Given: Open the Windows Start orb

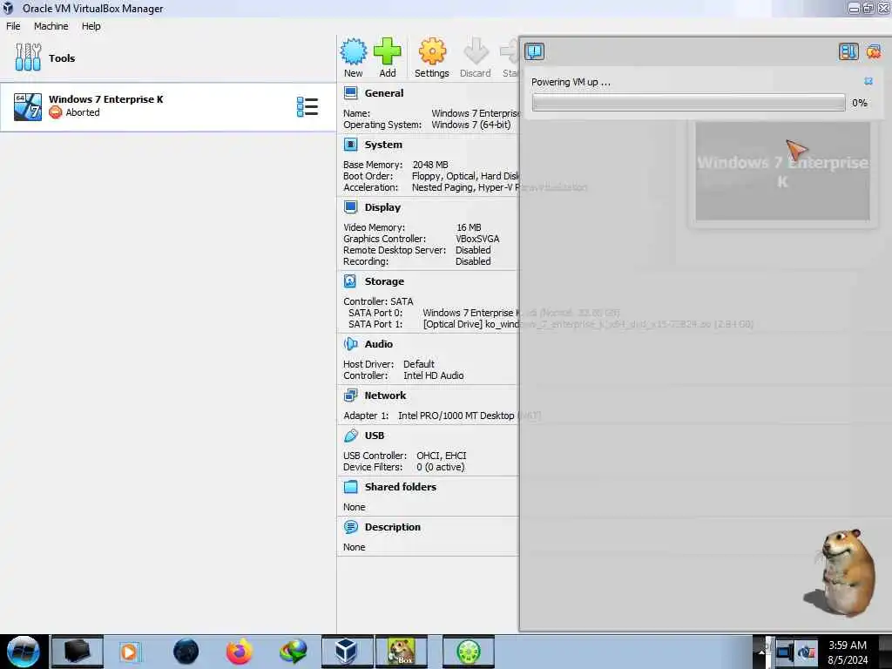Looking at the screenshot, I should click(x=24, y=652).
